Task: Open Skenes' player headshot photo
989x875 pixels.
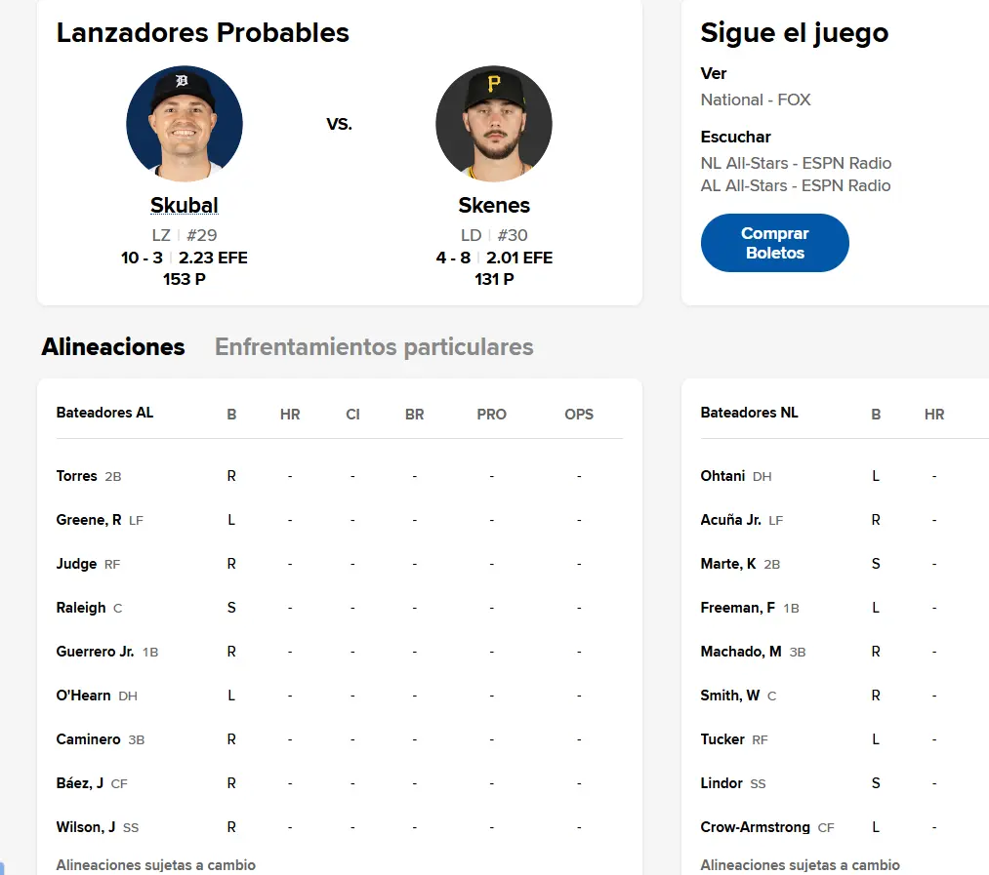Action: pos(494,124)
